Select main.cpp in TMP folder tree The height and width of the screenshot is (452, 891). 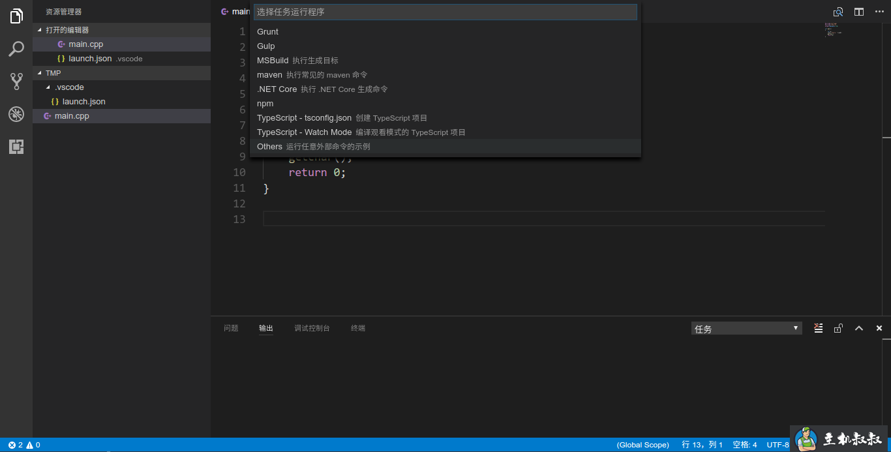click(x=121, y=116)
